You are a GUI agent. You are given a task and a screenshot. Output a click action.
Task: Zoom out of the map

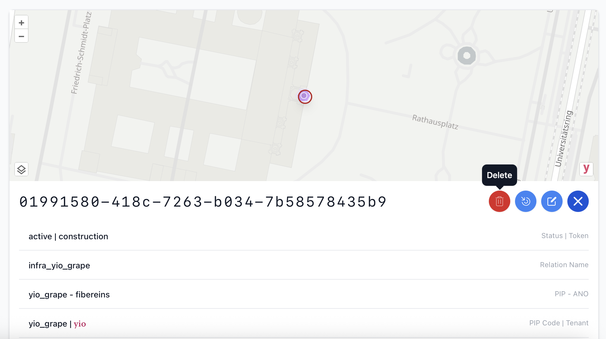point(21,37)
